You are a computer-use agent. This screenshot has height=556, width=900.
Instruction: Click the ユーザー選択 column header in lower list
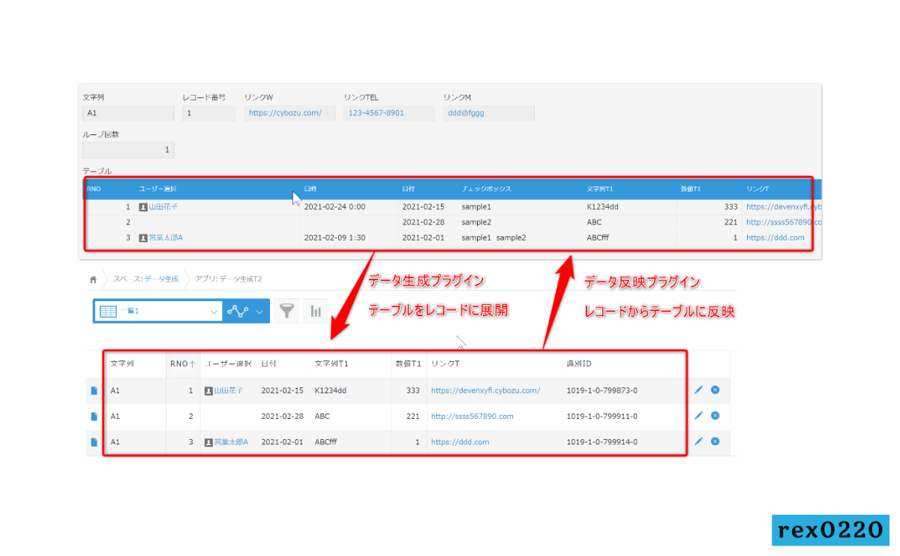(x=228, y=363)
